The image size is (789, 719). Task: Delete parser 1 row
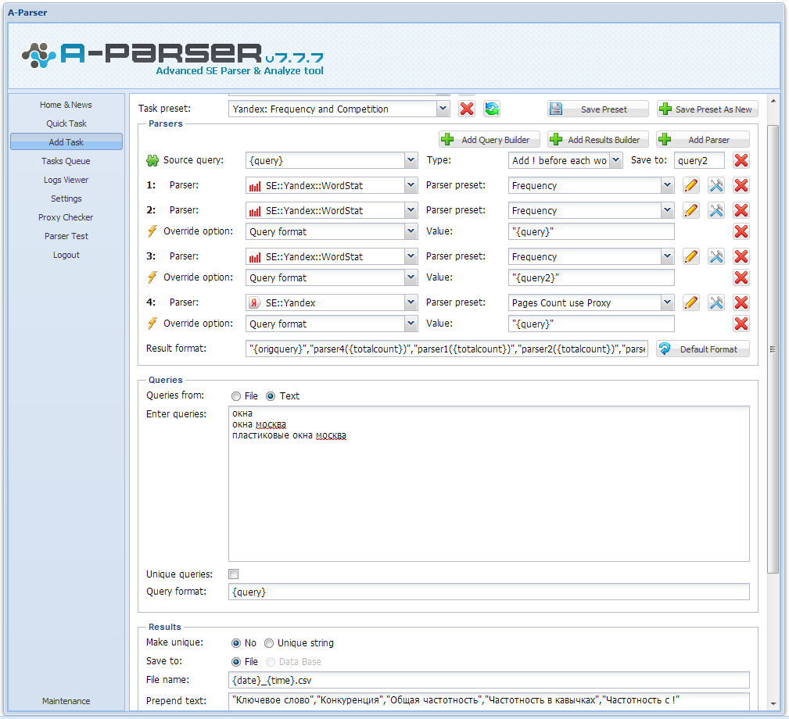(x=741, y=185)
